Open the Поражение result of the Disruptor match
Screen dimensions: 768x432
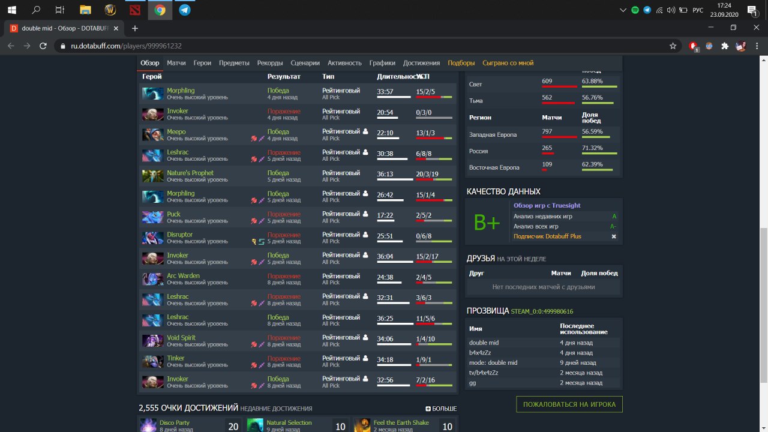pyautogui.click(x=284, y=235)
